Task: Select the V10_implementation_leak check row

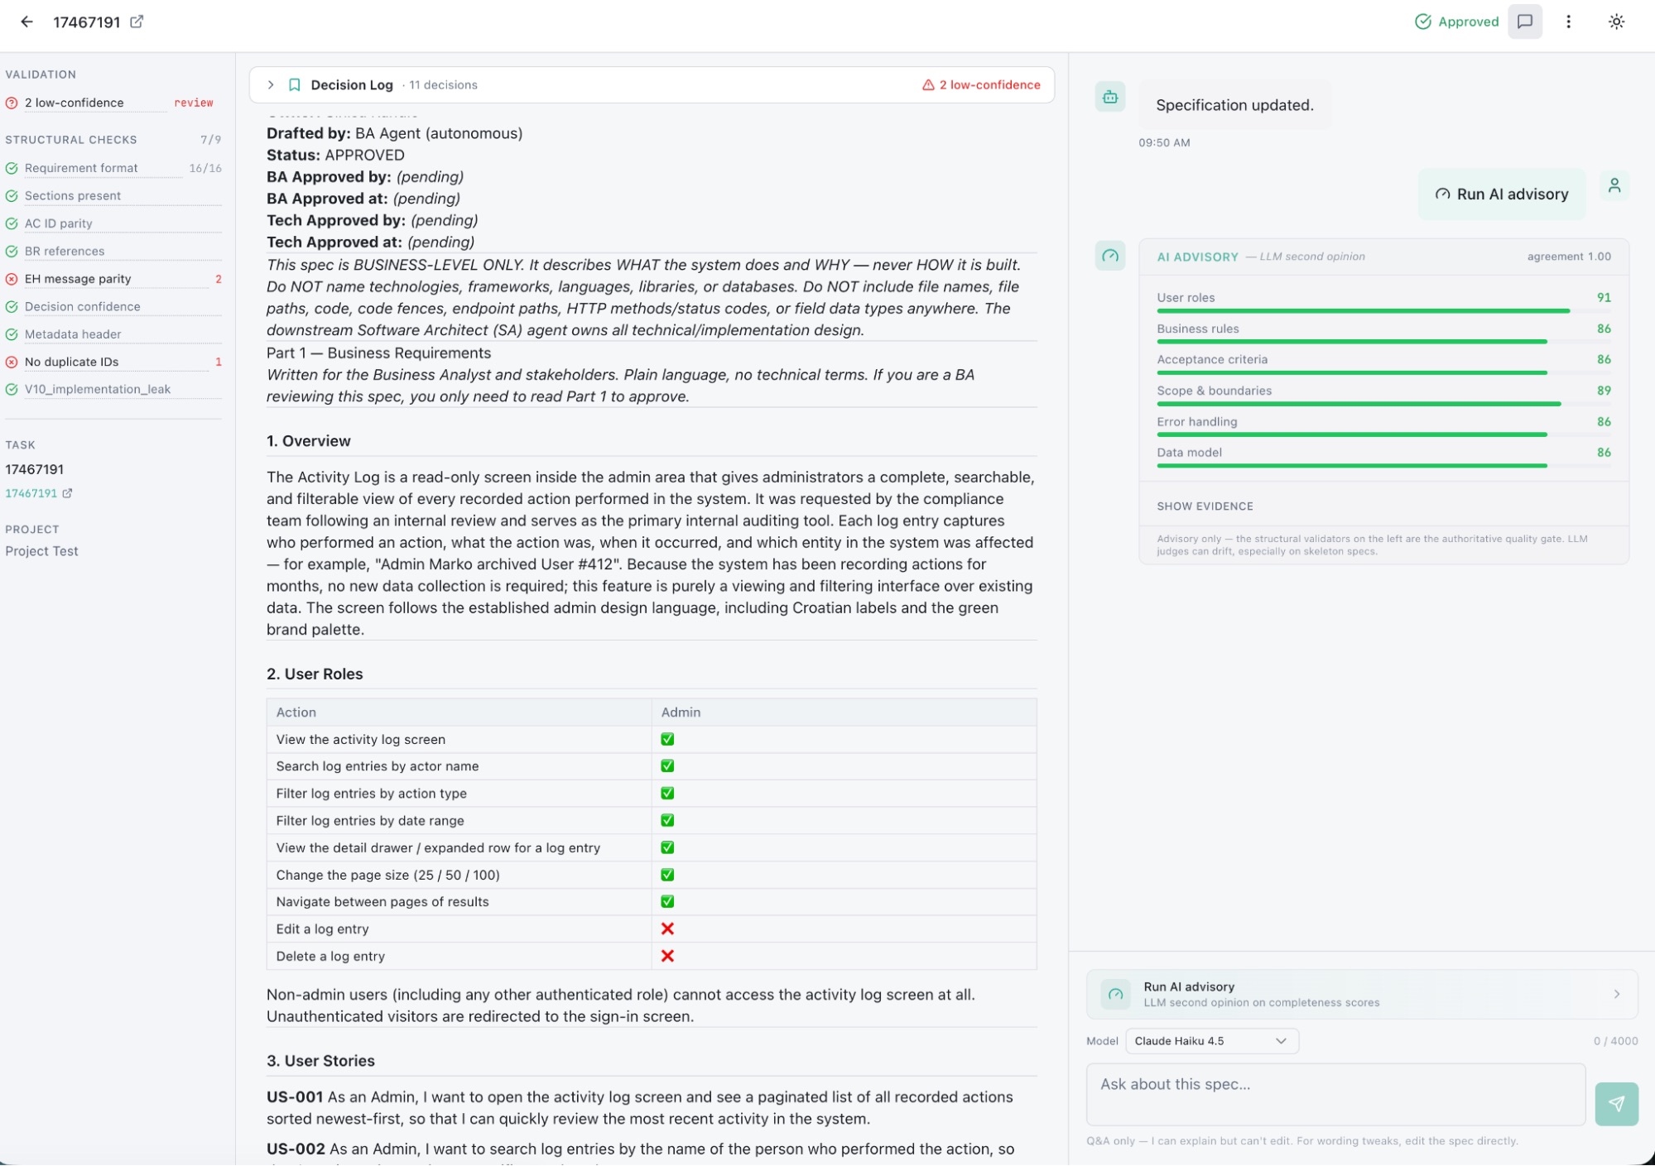Action: (x=113, y=390)
